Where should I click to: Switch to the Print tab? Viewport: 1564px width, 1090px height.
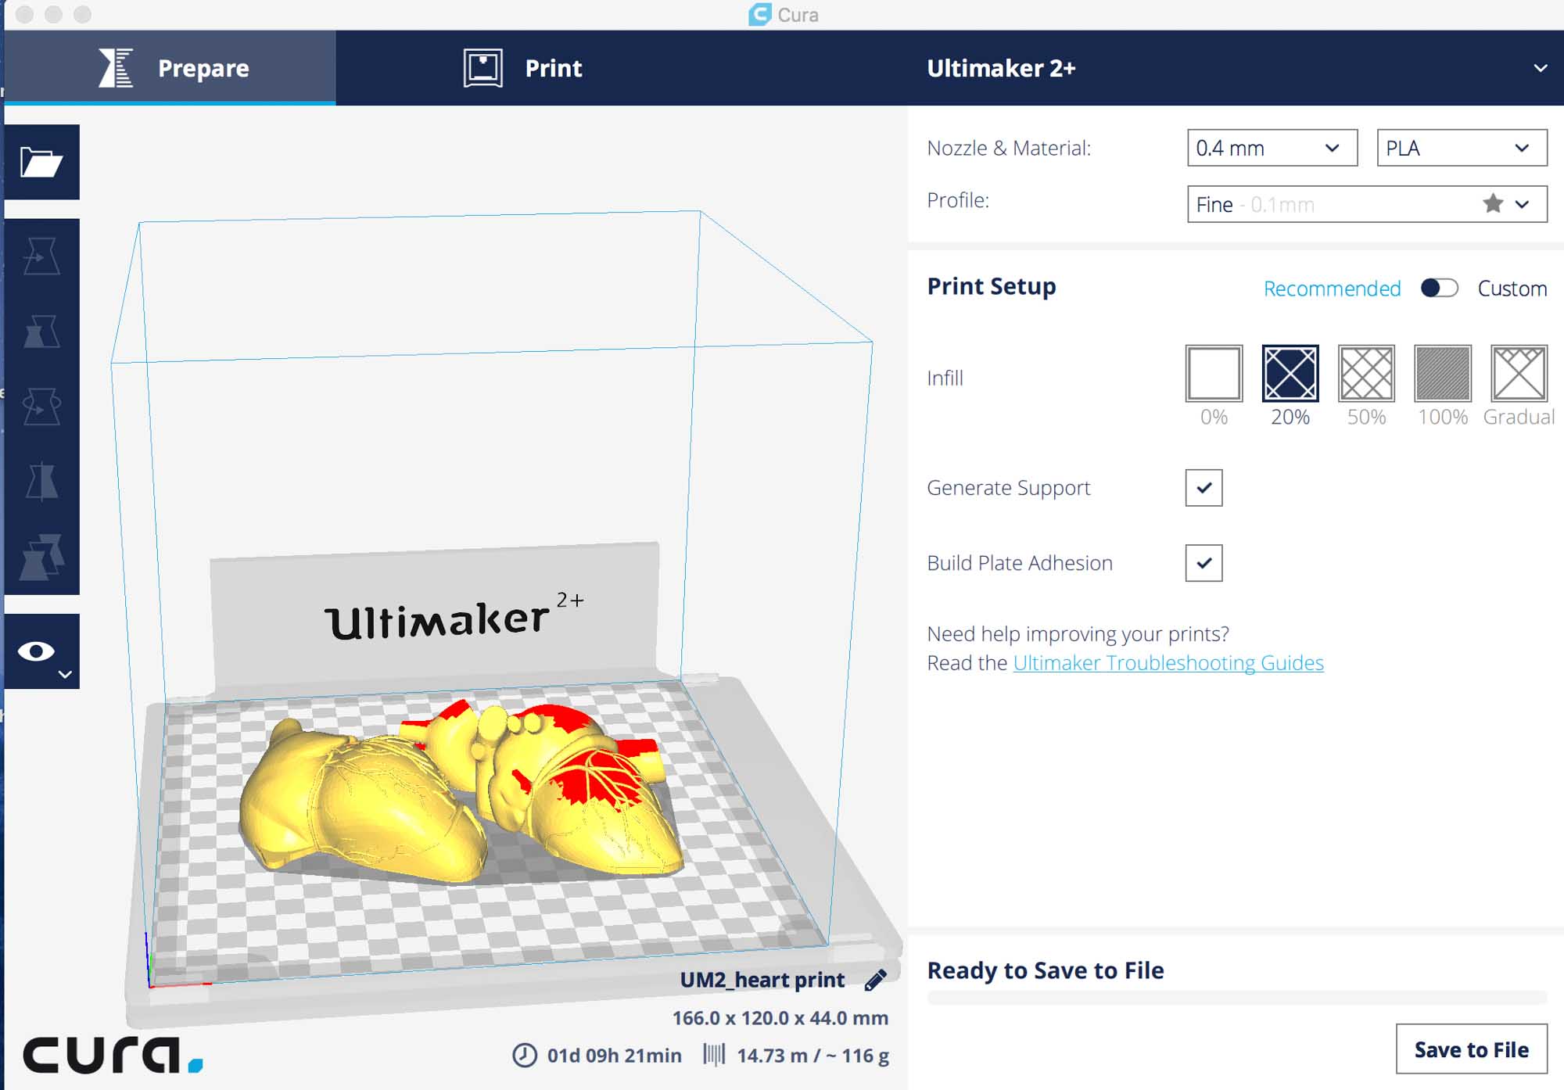point(524,68)
